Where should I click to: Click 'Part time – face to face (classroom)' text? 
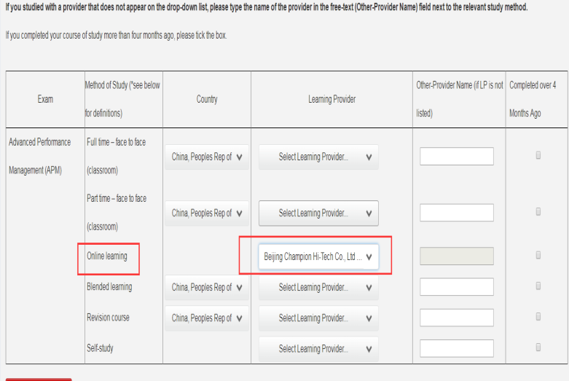(x=117, y=212)
